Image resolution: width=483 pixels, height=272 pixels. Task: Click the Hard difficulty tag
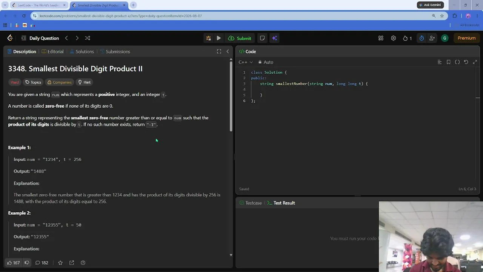click(15, 82)
